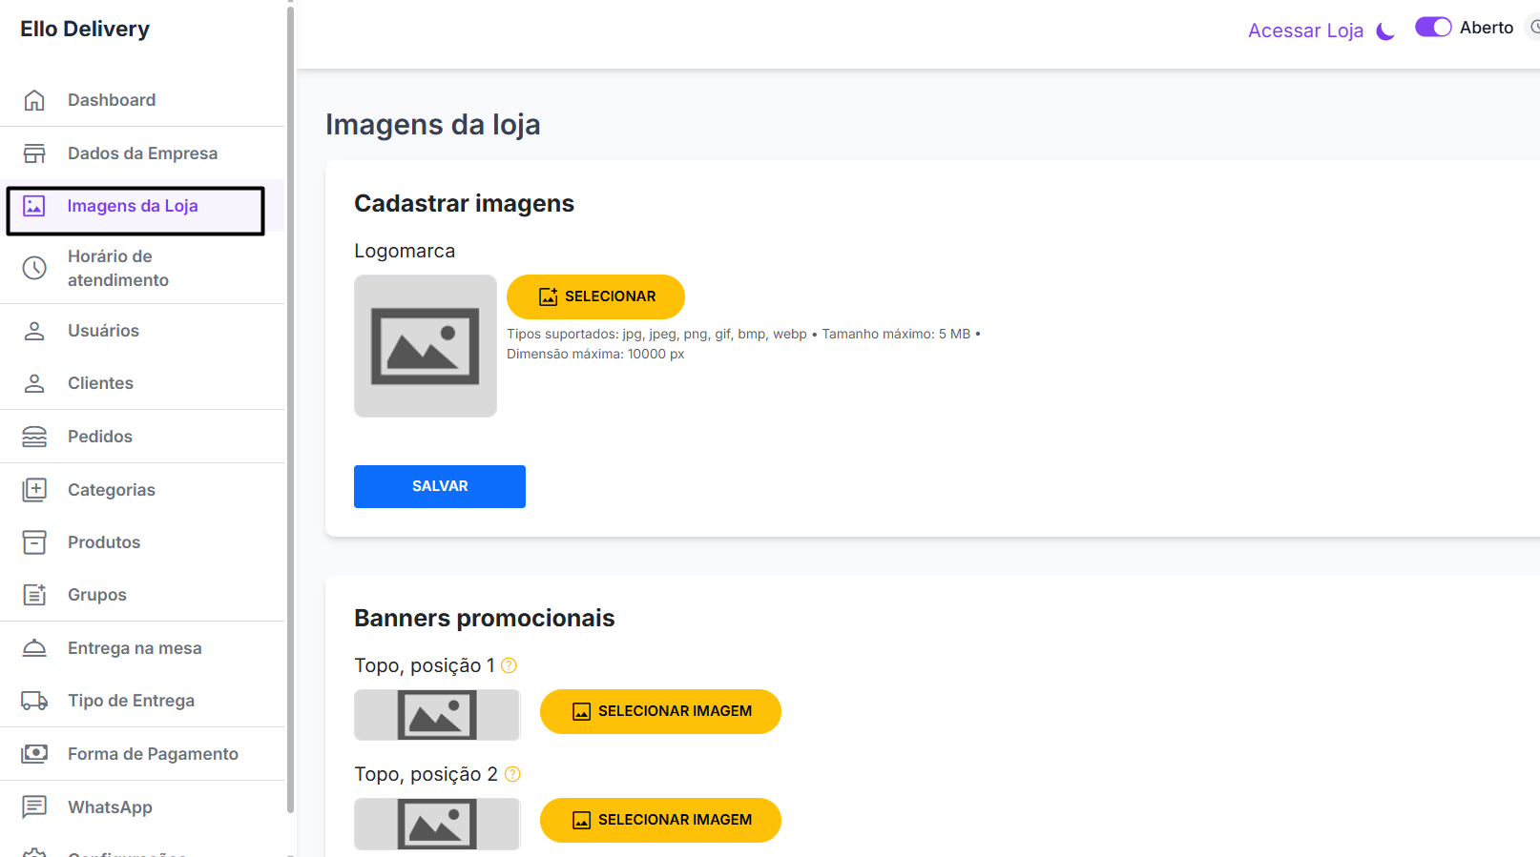Click the Clientes person icon
Screen dimensions: 1540x857
point(34,383)
